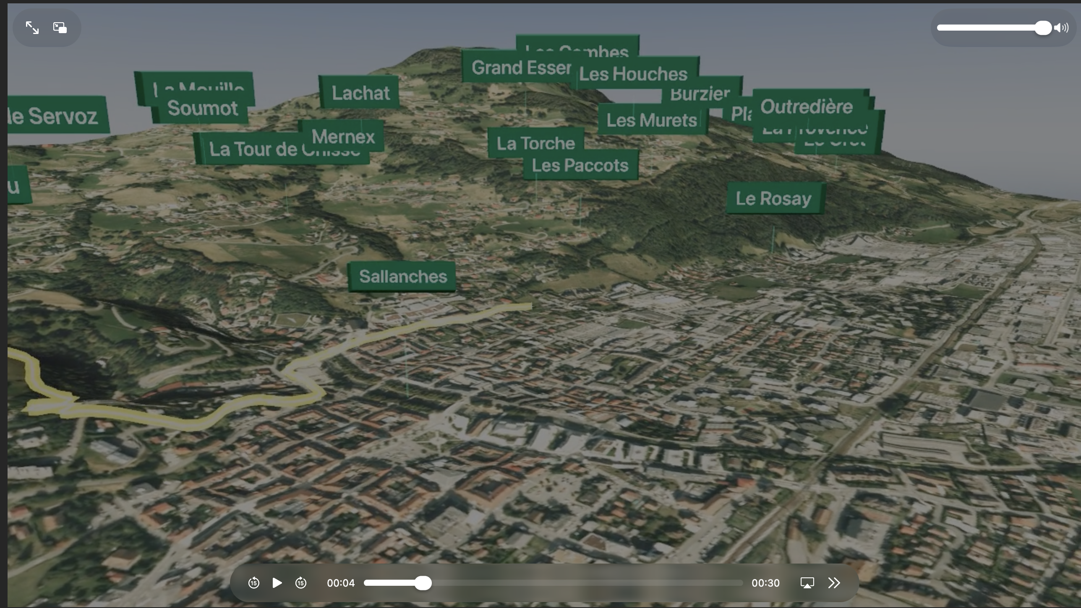1081x608 pixels.
Task: Click the Sallanches map label
Action: [402, 277]
